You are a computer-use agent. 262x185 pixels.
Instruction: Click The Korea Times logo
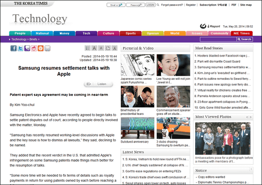point(30,3)
